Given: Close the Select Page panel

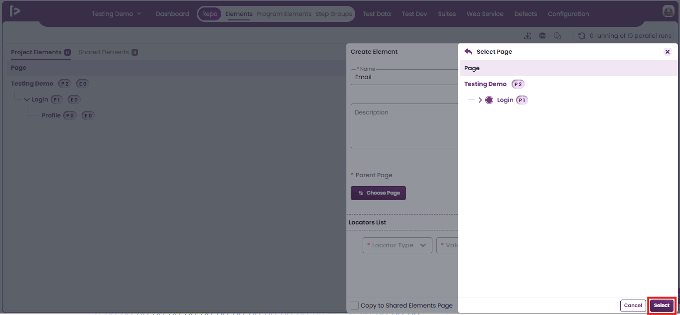Looking at the screenshot, I should click(668, 52).
